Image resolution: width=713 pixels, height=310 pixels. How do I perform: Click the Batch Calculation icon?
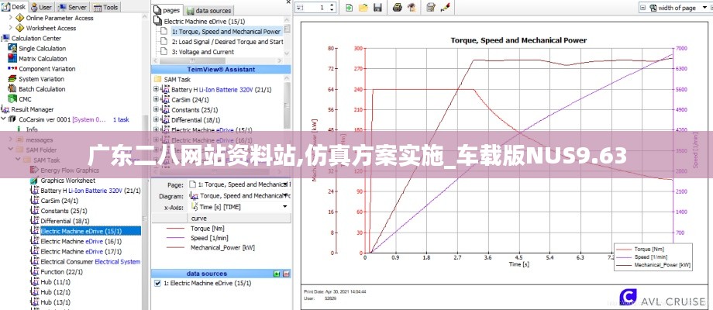12,89
